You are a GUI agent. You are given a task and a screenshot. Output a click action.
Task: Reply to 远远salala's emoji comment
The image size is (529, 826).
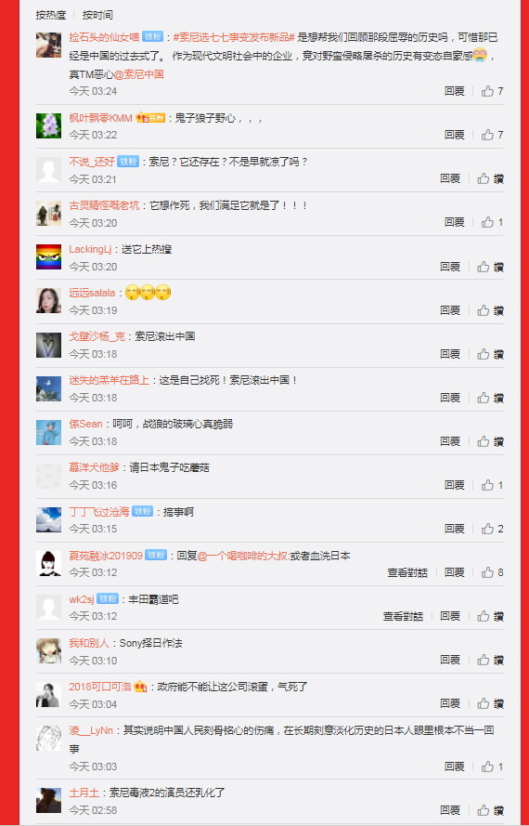[450, 310]
